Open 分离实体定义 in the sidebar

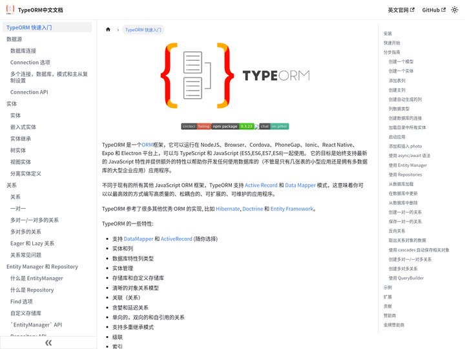(x=25, y=174)
